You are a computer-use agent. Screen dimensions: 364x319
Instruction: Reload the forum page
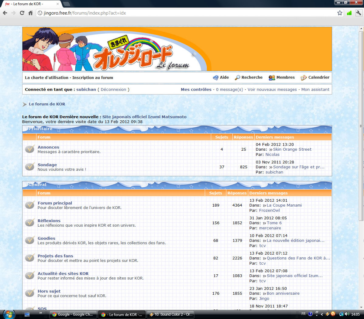coord(22,13)
